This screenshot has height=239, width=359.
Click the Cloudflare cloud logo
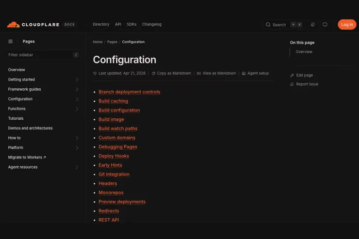click(13, 24)
